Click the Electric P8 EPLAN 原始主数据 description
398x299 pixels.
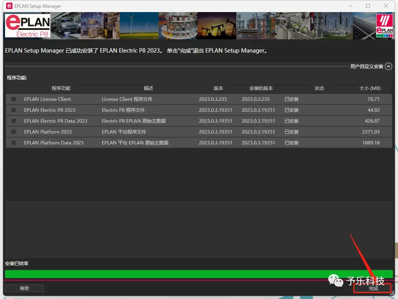(x=134, y=121)
